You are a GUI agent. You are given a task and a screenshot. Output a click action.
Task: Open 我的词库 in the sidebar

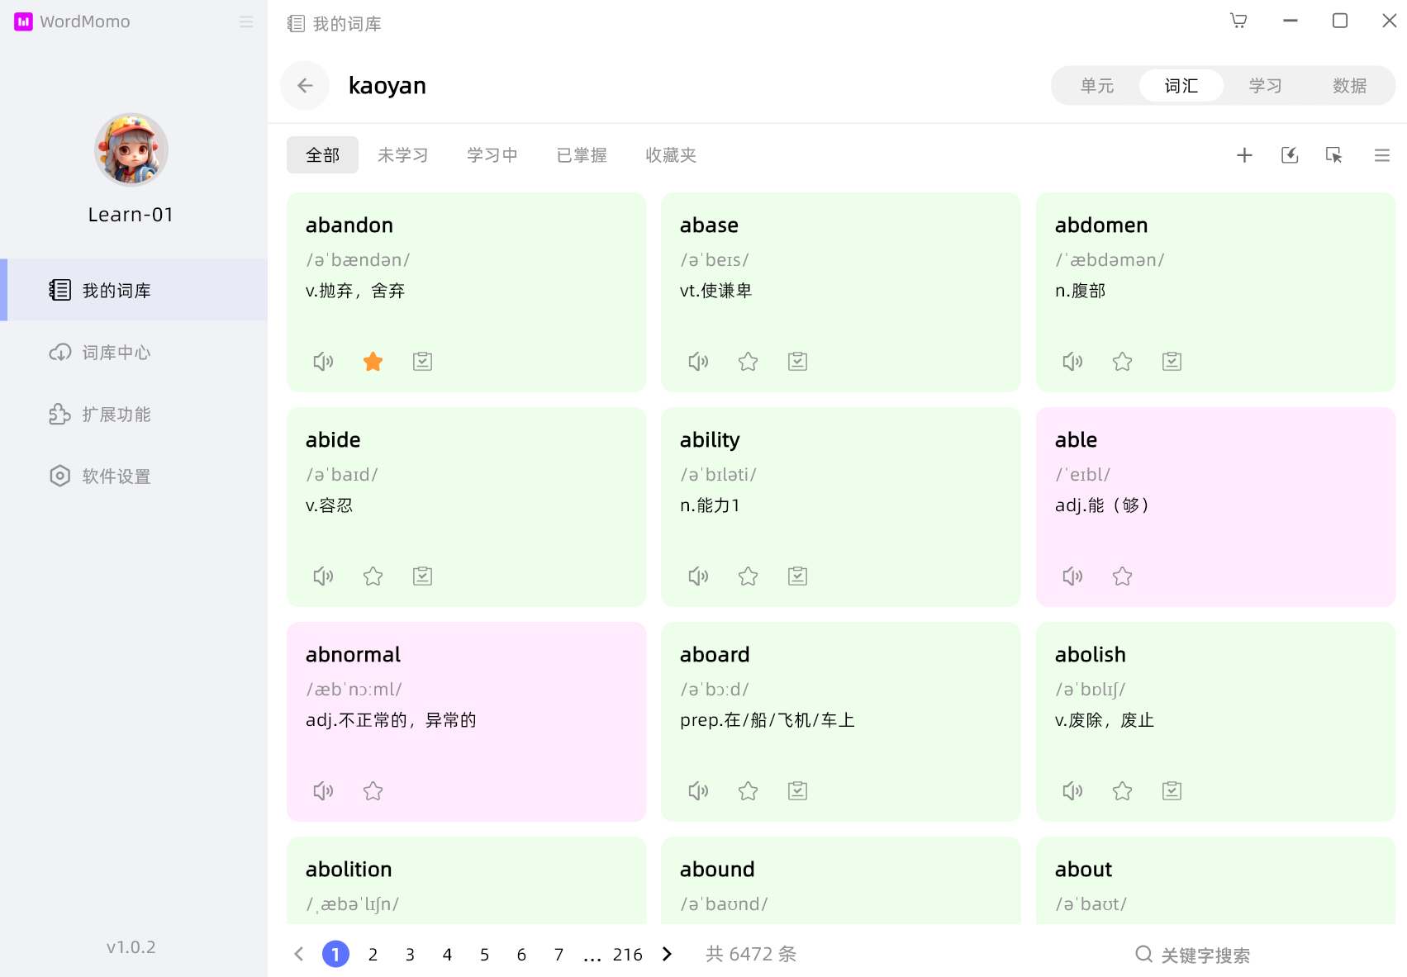click(x=134, y=290)
